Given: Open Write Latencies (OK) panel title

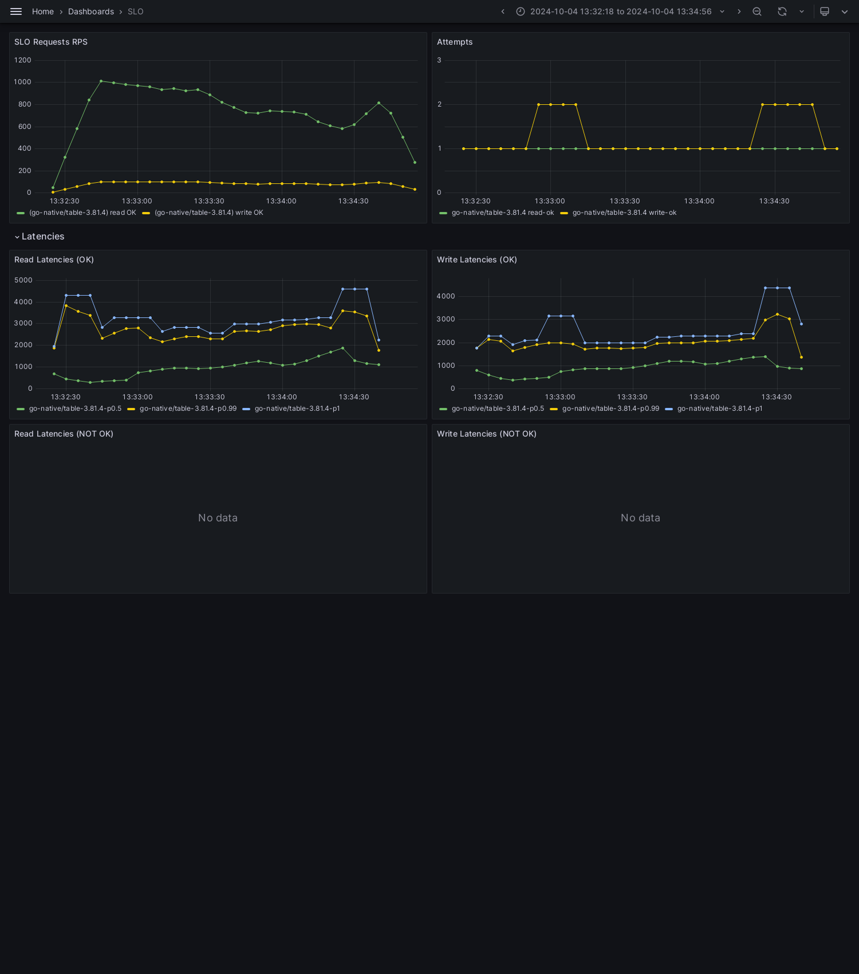Looking at the screenshot, I should point(477,260).
